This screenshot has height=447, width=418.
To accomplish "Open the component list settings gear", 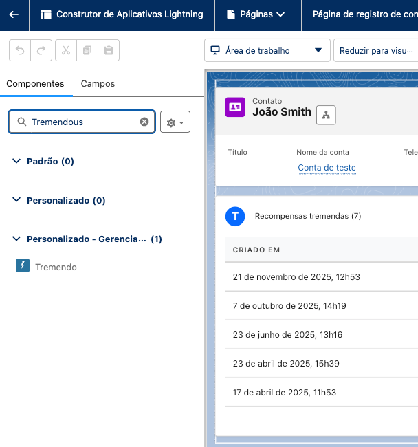I will coord(175,122).
